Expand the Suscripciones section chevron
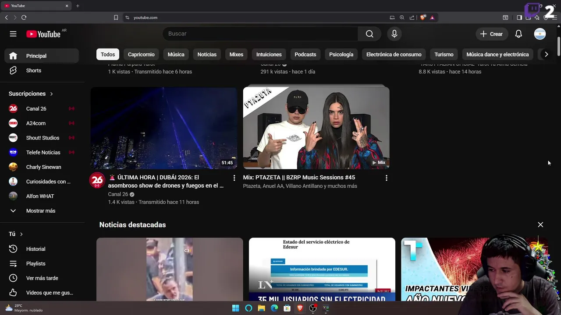This screenshot has height=315, width=561. click(x=51, y=94)
